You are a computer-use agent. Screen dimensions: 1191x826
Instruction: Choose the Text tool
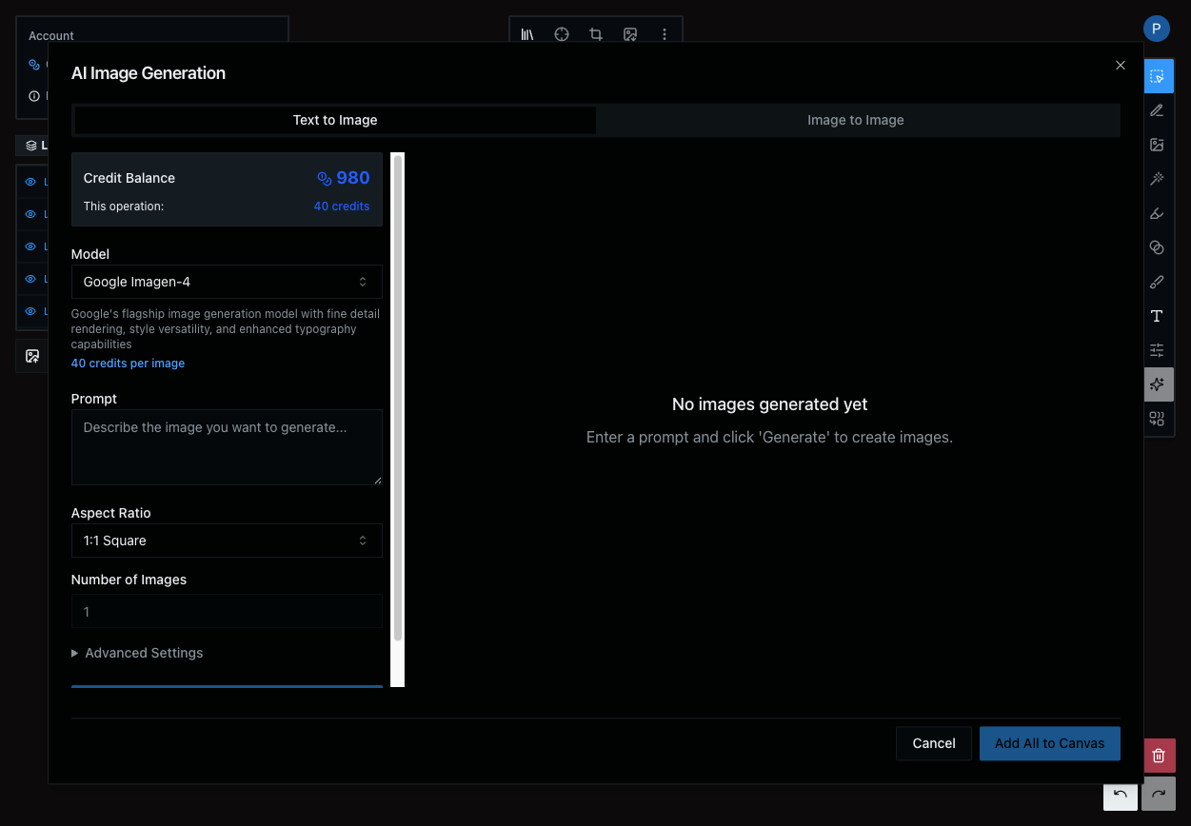coord(1157,316)
